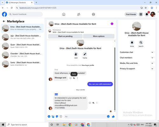Go to the Home feed icon
159x127 pixels.
coord(64,14)
